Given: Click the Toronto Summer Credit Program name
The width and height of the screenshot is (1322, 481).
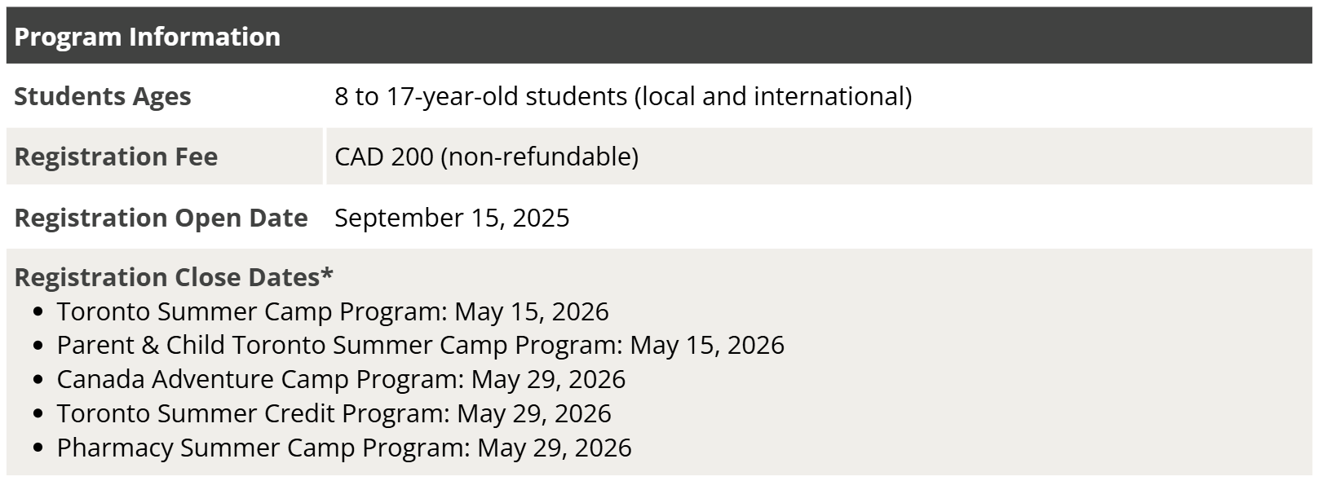Looking at the screenshot, I should pos(252,413).
